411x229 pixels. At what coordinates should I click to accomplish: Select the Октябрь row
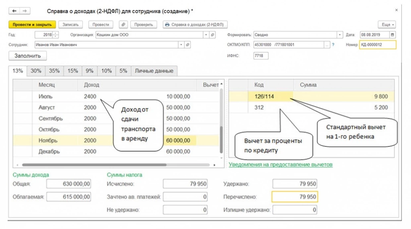pos(116,130)
